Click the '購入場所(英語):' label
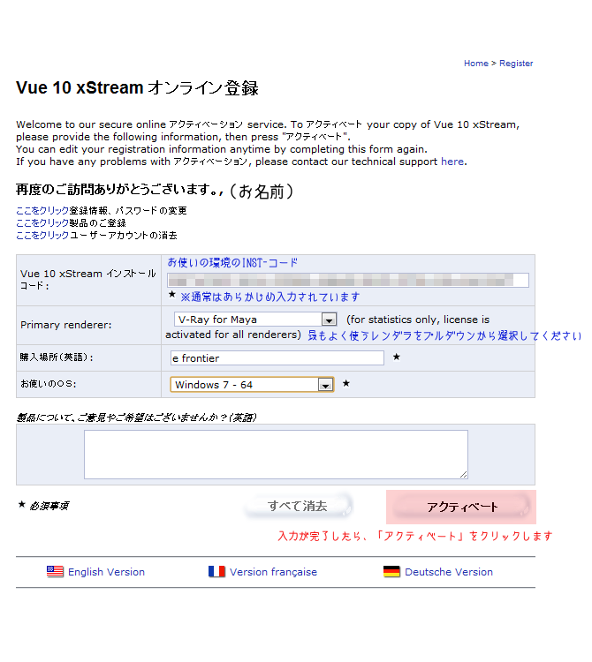The image size is (592, 662). click(x=57, y=357)
